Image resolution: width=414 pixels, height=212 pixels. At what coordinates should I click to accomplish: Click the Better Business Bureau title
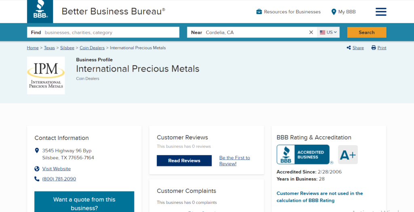pyautogui.click(x=113, y=11)
